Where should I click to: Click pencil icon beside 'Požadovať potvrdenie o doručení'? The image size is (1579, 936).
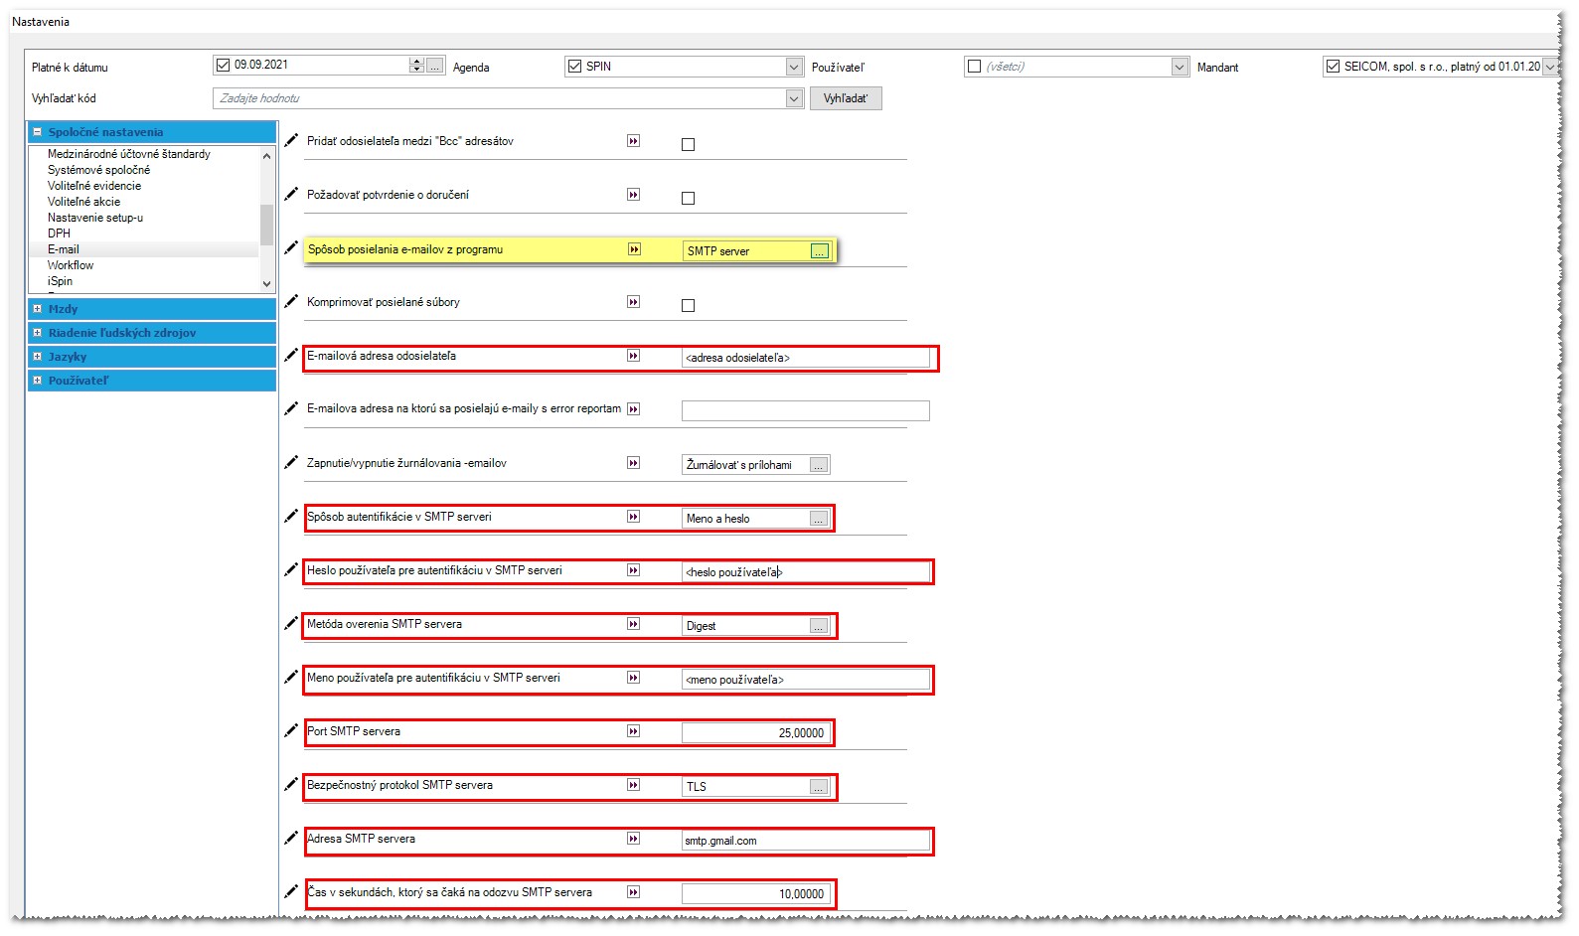tap(291, 194)
